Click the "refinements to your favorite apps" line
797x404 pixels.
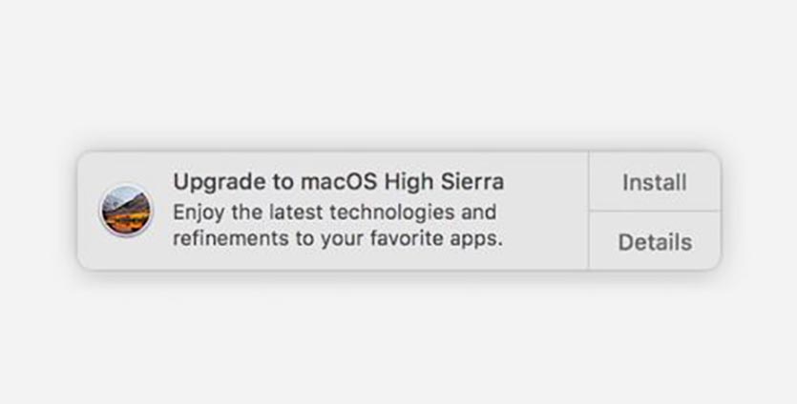(x=338, y=238)
